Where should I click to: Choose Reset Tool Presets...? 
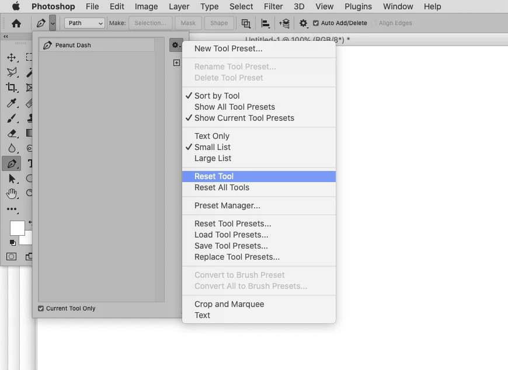(259, 224)
